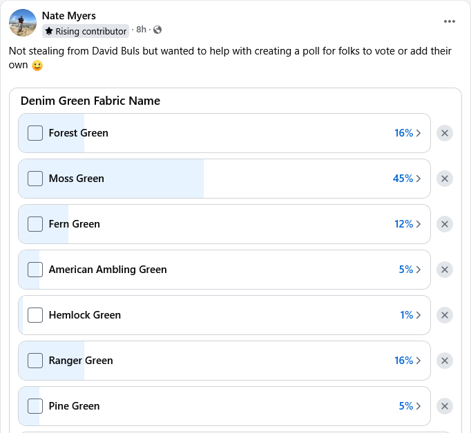
Task: Tick the Hemlock Green checkbox
Action: click(x=35, y=315)
